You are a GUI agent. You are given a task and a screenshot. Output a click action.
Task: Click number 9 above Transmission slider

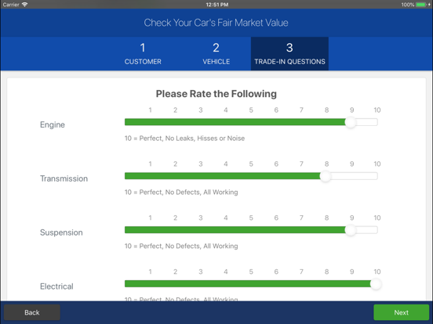[351, 164]
